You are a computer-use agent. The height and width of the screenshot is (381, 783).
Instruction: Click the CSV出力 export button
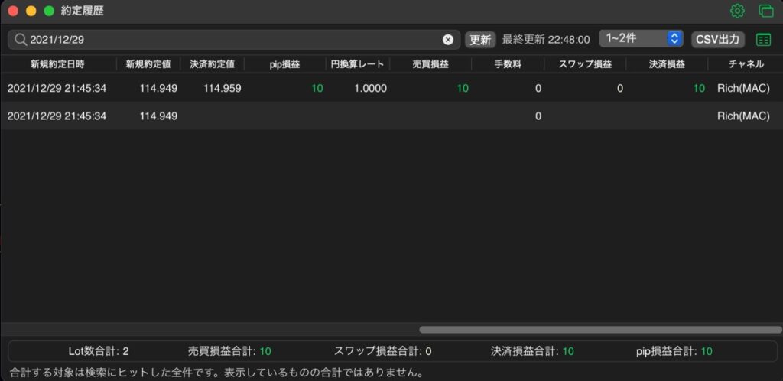[717, 40]
